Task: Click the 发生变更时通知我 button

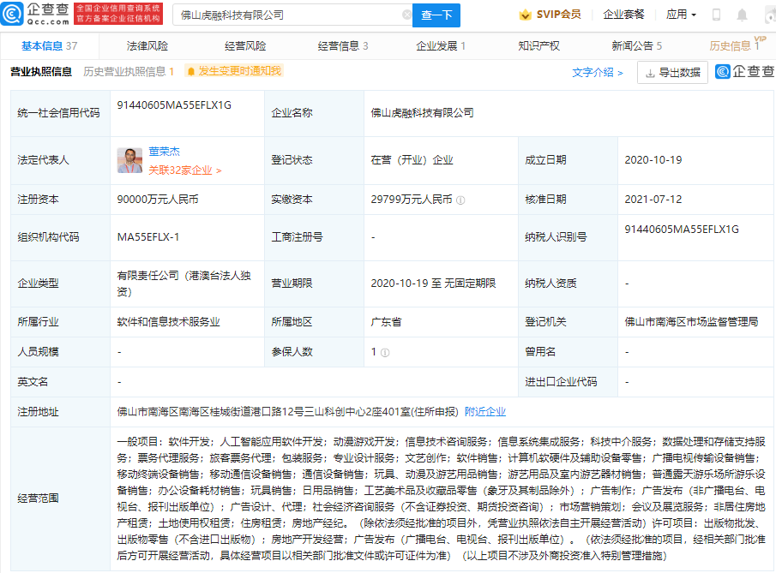Action: pyautogui.click(x=234, y=71)
